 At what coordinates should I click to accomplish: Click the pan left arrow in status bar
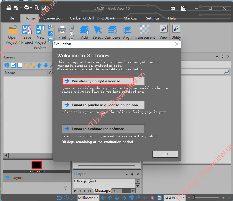(103, 198)
